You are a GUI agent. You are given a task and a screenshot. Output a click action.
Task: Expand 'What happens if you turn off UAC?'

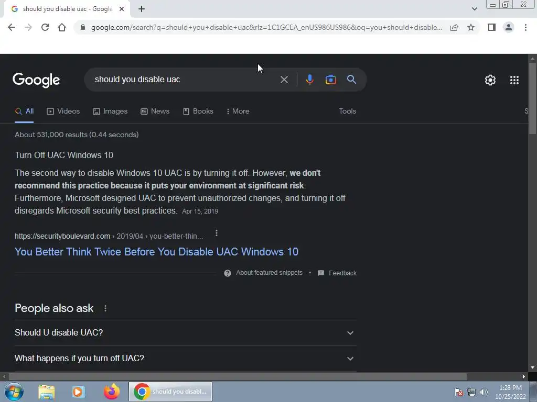[x=186, y=358]
